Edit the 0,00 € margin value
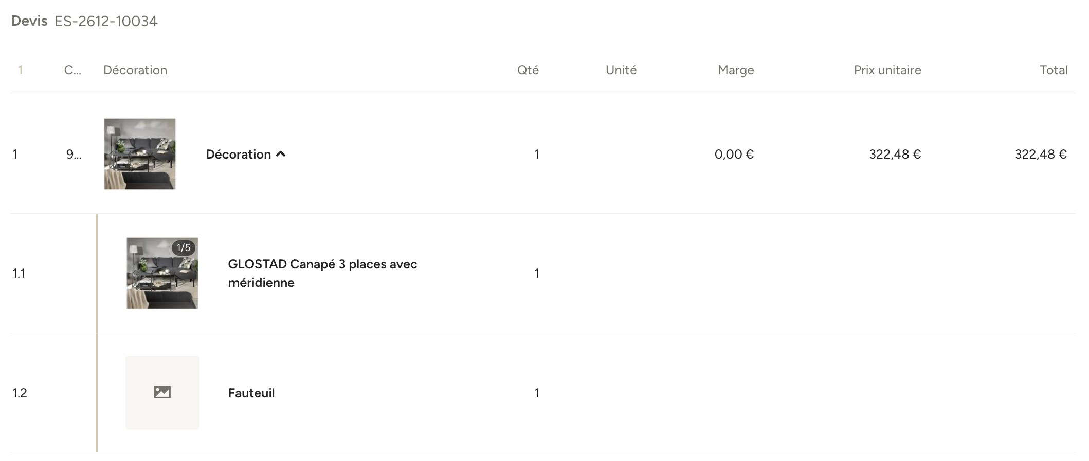 pos(734,154)
